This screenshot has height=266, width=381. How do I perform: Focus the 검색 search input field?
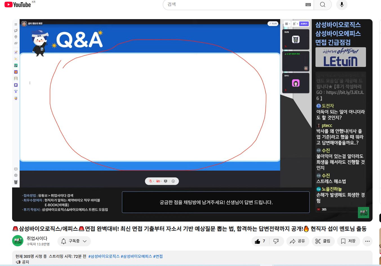(234, 5)
